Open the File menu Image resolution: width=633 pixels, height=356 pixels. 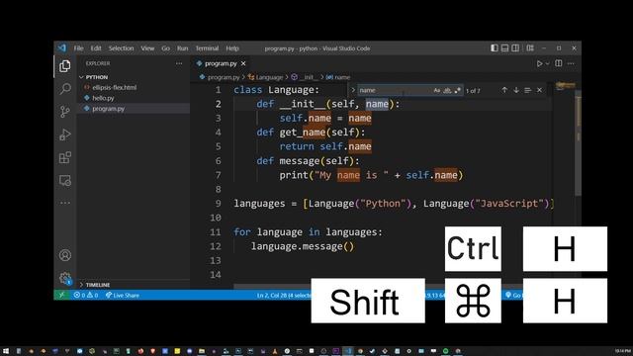(78, 48)
